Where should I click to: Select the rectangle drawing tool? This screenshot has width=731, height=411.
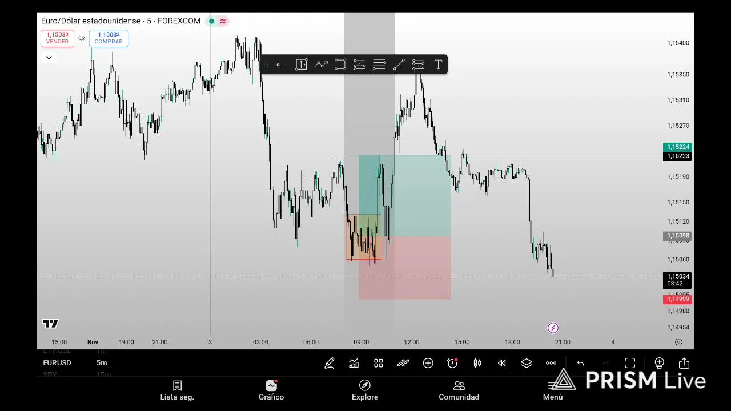(340, 65)
